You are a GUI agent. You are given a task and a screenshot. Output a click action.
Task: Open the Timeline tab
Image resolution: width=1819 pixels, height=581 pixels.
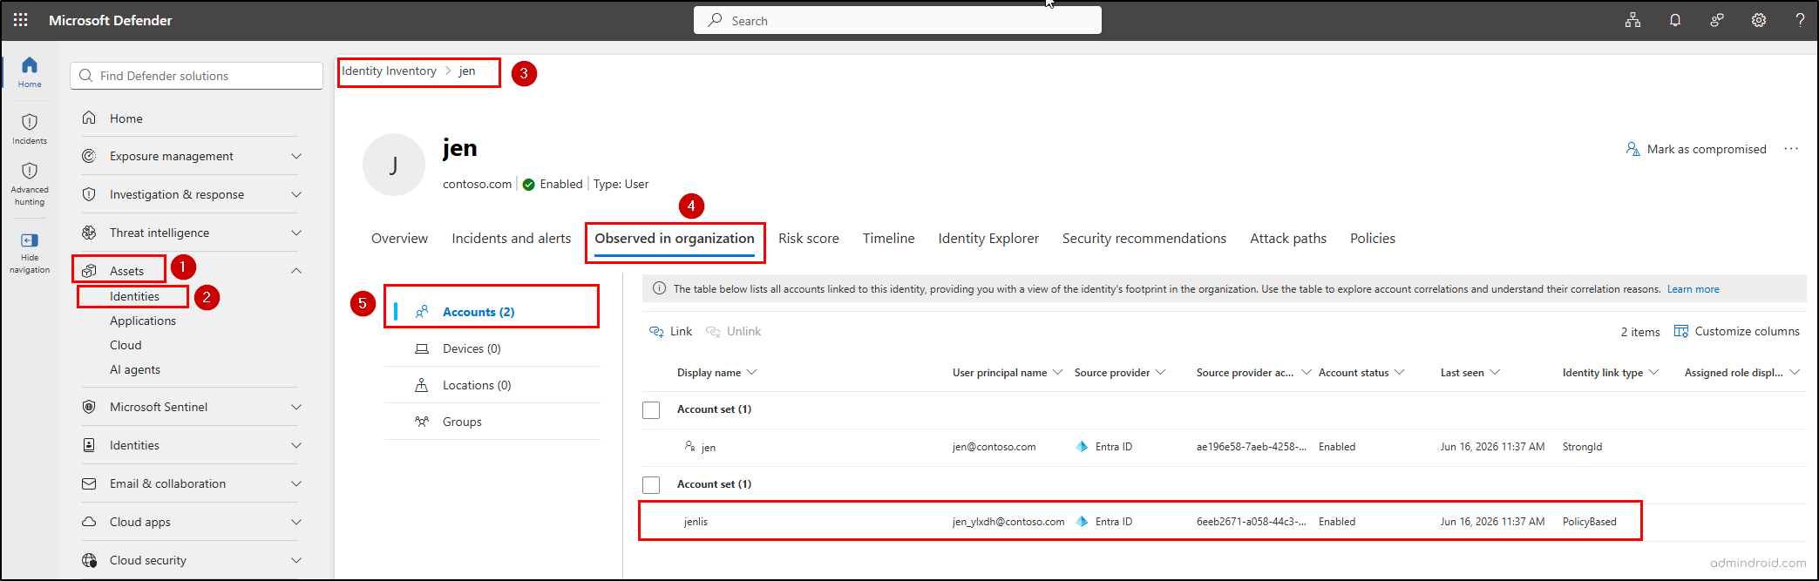coord(889,239)
